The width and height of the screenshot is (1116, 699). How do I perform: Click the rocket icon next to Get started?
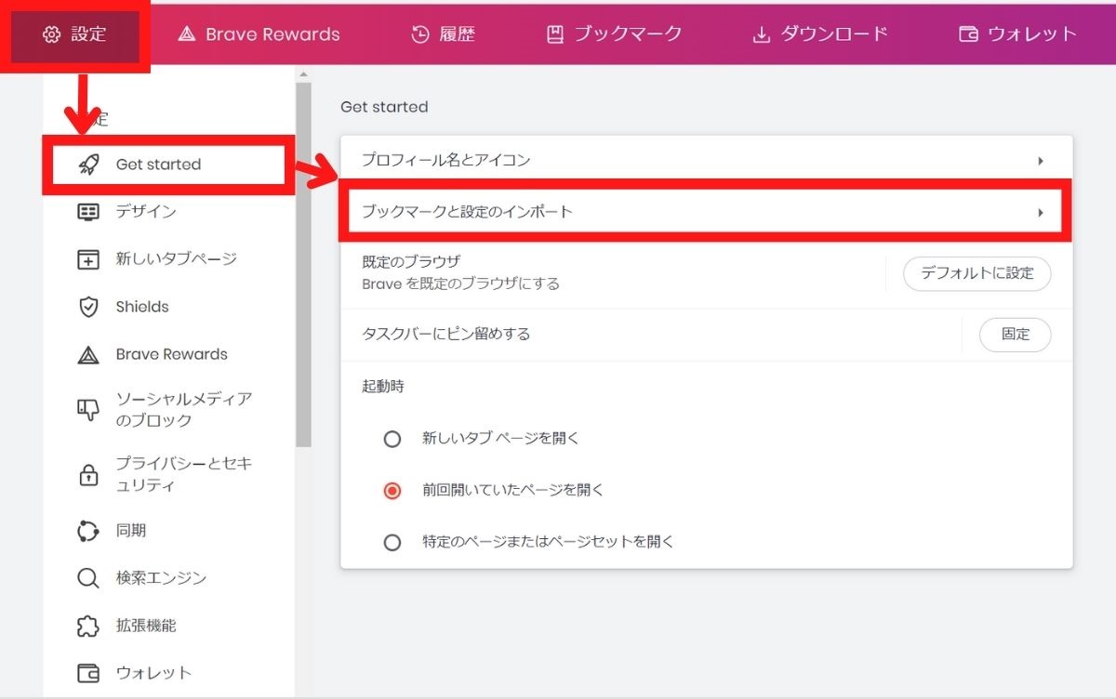point(88,165)
